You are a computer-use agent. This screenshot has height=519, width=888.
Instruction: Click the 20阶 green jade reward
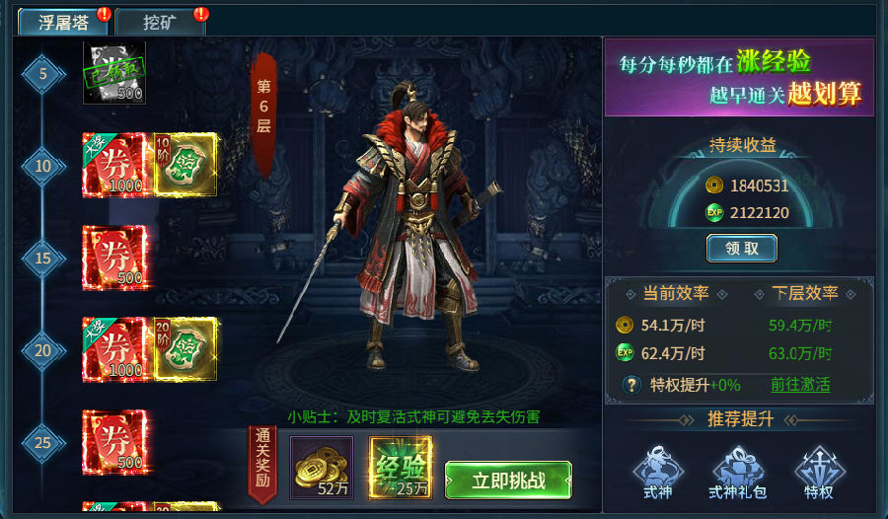click(185, 349)
